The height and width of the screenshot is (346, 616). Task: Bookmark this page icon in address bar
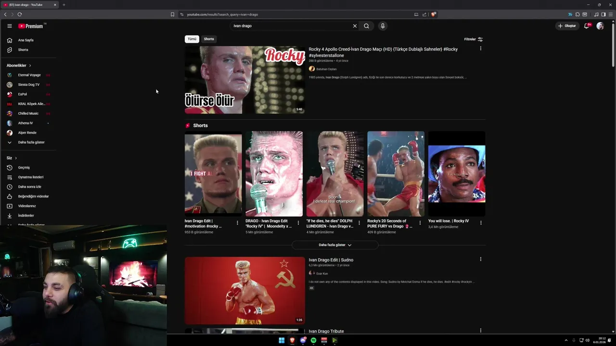pos(172,14)
